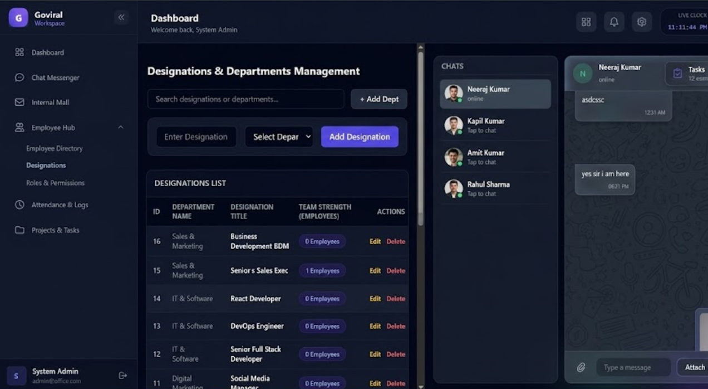
Task: Click Neeraj Kumar's profile photo in chats
Action: pyautogui.click(x=453, y=93)
